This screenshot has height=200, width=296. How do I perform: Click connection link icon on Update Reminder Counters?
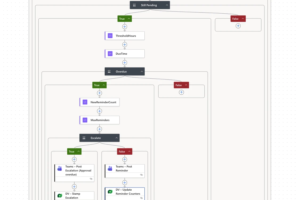(x=141, y=198)
